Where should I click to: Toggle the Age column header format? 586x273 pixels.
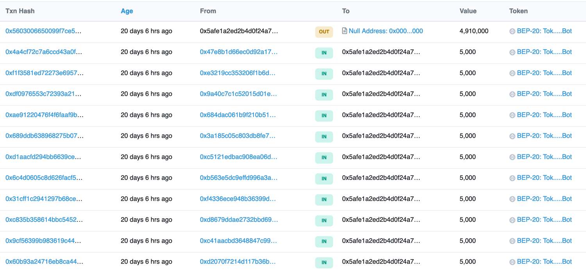127,11
